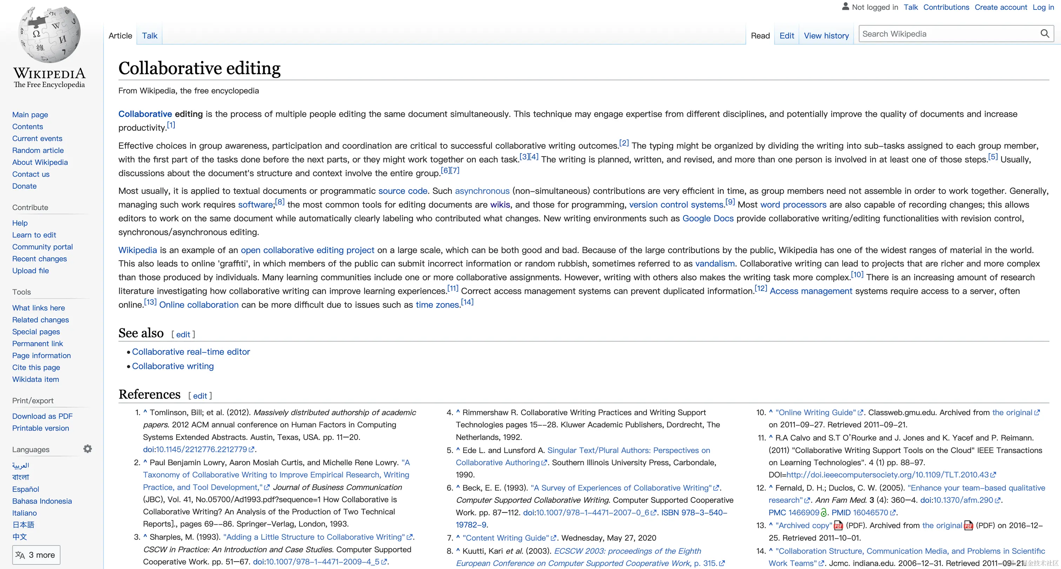1061x569 pixels.
Task: Click the Search Wikipedia input field
Action: pos(947,34)
